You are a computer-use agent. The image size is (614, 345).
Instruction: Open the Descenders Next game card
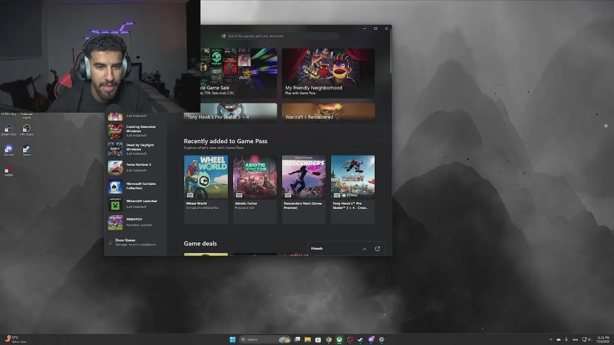click(x=304, y=189)
